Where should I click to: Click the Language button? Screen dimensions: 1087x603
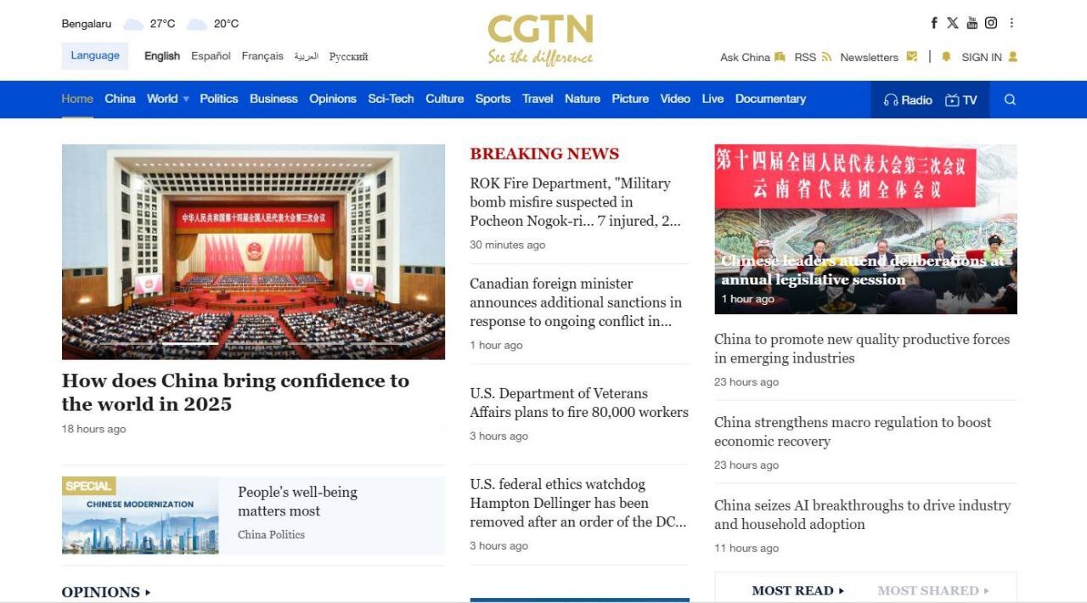tap(95, 55)
